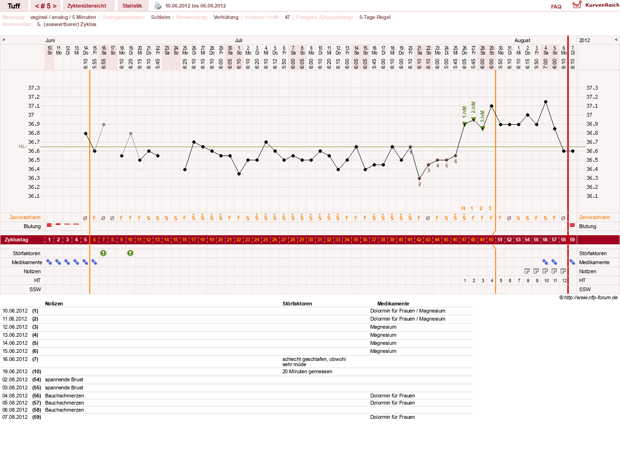The height and width of the screenshot is (452, 620).
Task: Open the Notizen note icon on cycle day 56
Action: click(x=545, y=271)
